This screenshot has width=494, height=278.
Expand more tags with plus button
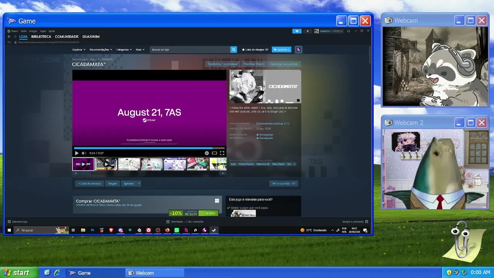click(294, 164)
